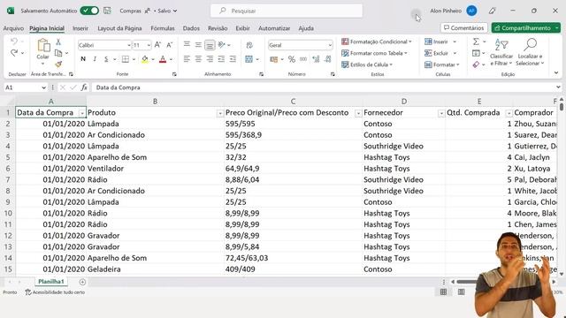The height and width of the screenshot is (318, 566).
Task: Click the Clear eraser icon
Action: [x=476, y=64]
